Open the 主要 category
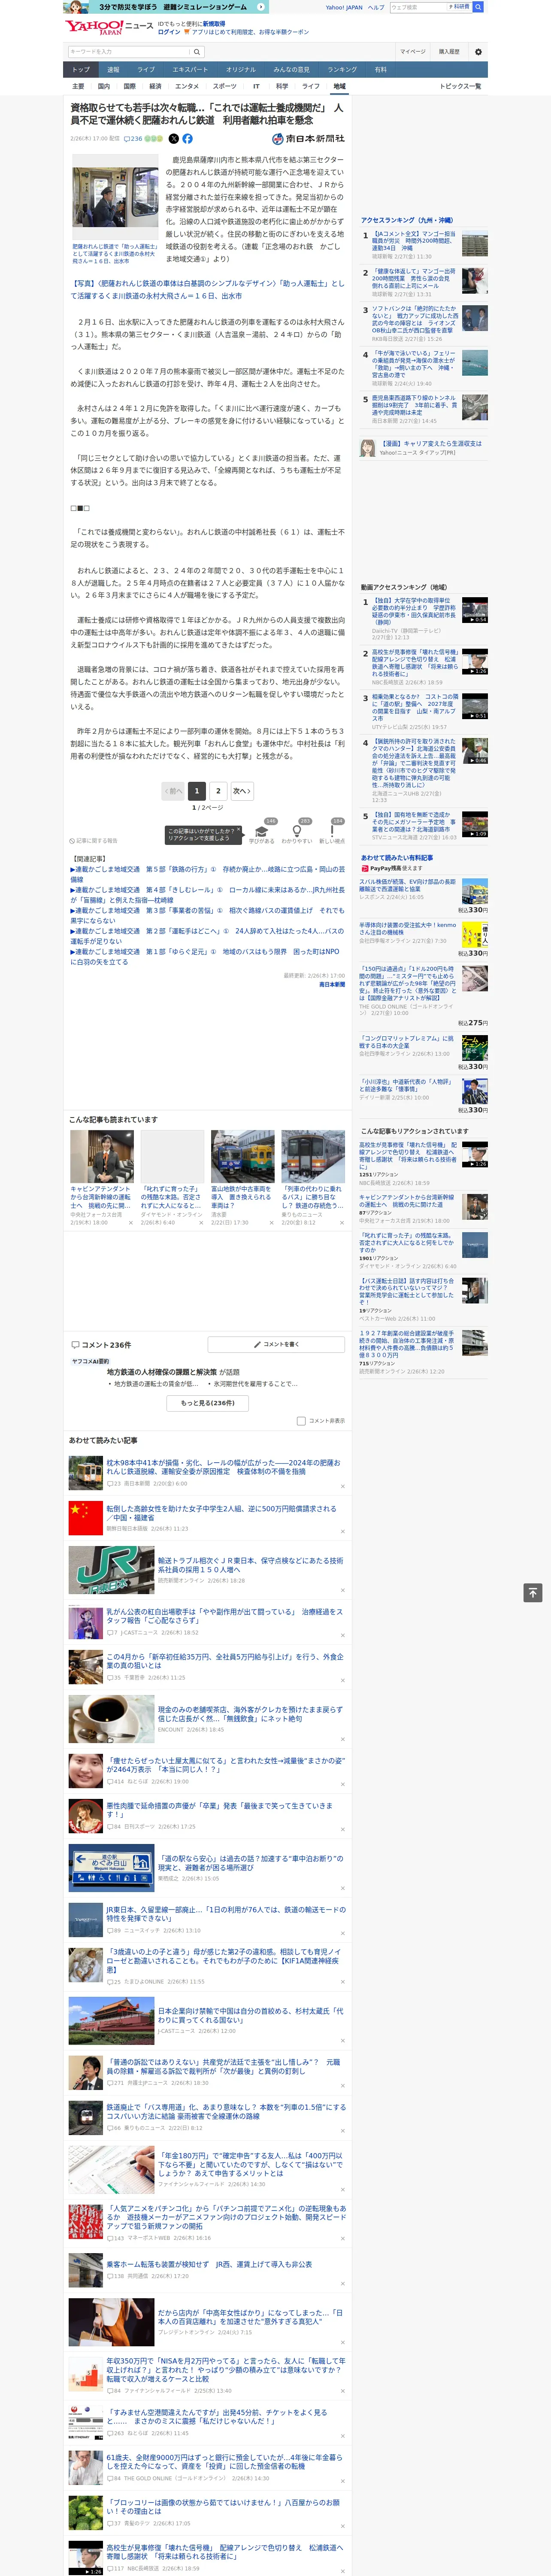 tap(78, 87)
